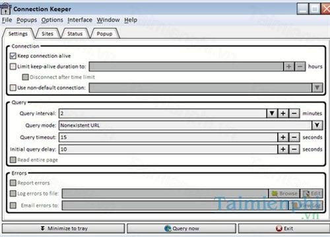Tick the Read entire page checkbox
Image resolution: width=330 pixels, height=237 pixels.
pos(13,160)
